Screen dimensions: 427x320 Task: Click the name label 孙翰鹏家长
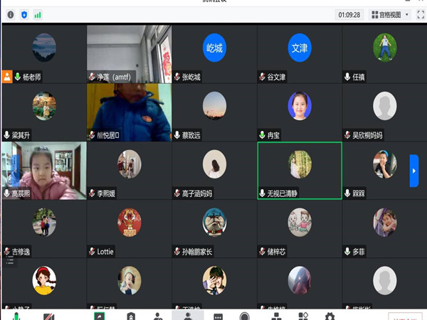pos(197,252)
